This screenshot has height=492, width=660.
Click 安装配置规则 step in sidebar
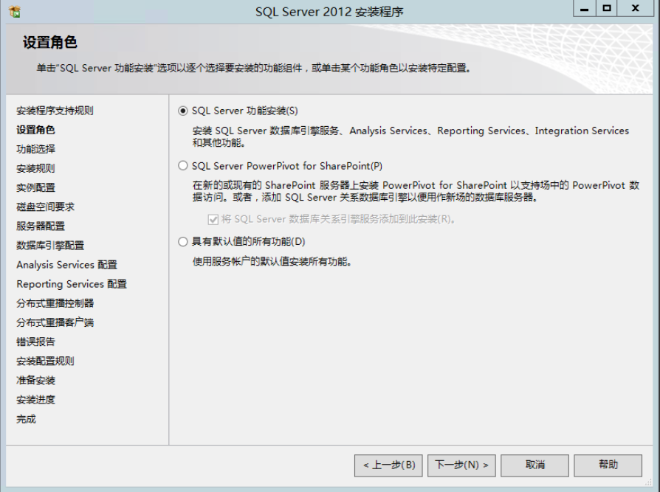tap(45, 361)
